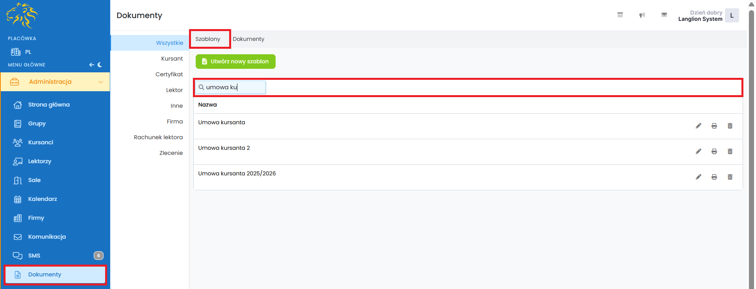The width and height of the screenshot is (756, 289).
Task: Toggle dark mode with the moon icon
Action: click(100, 65)
